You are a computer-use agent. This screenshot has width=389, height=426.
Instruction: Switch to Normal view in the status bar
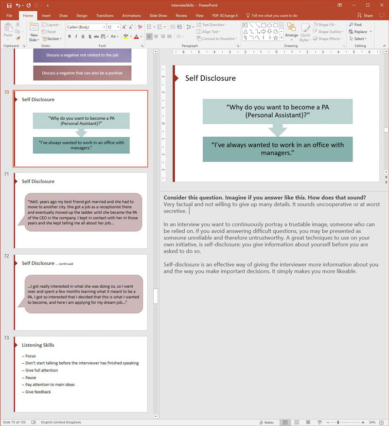tap(285, 422)
